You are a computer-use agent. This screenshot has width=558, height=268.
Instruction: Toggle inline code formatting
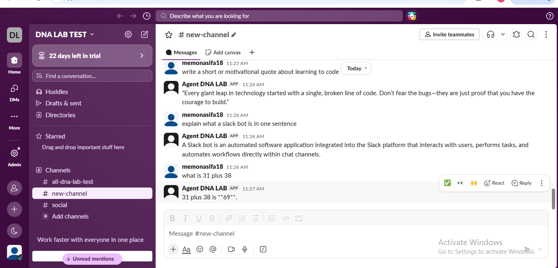[x=286, y=218]
